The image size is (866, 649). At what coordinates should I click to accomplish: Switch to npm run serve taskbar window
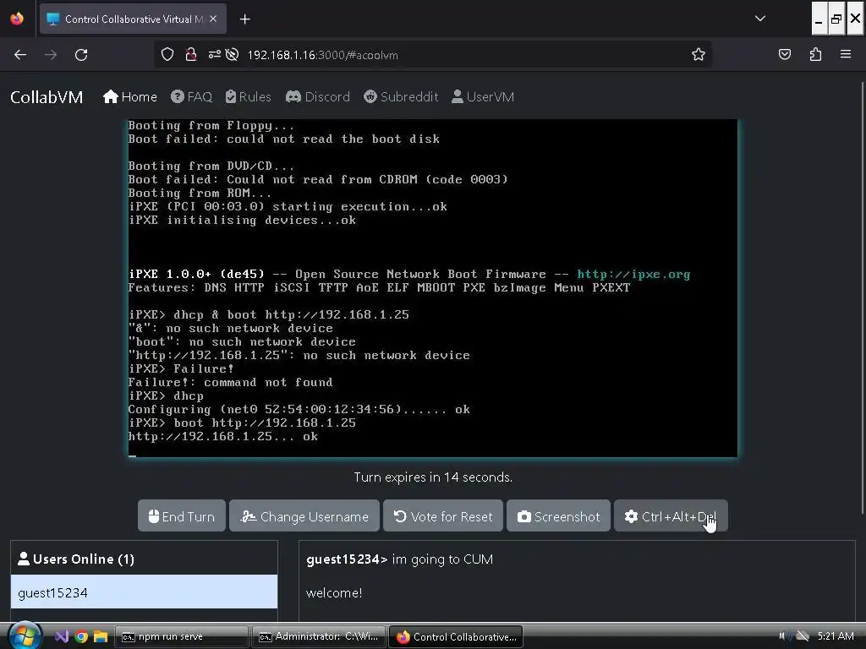pos(181,636)
